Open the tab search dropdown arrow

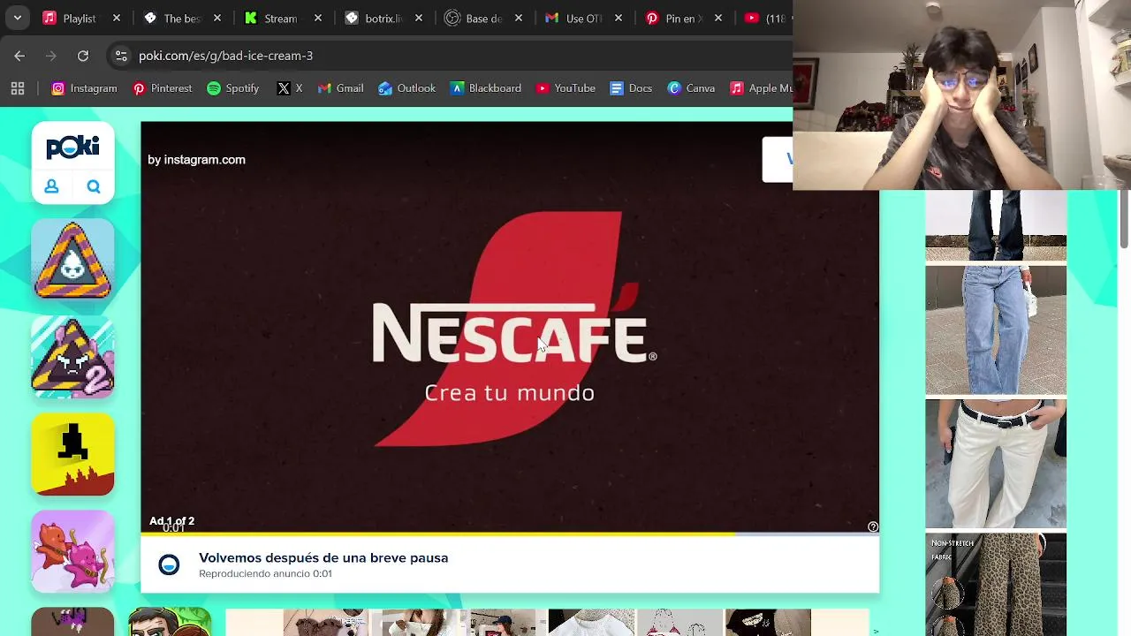point(17,18)
